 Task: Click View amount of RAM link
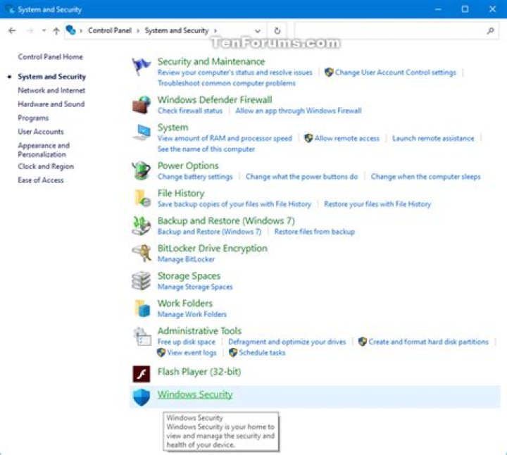pyautogui.click(x=225, y=139)
